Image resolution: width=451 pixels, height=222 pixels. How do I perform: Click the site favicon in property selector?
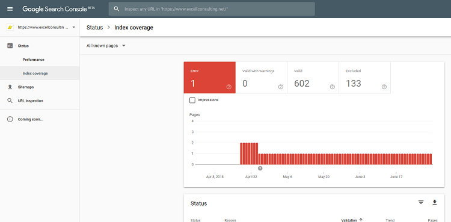(x=10, y=27)
